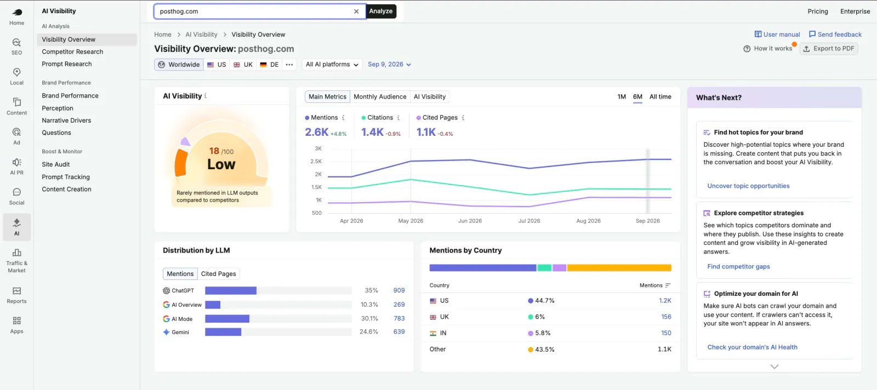The image size is (877, 390).
Task: Open the Reports icon
Action: point(16,295)
